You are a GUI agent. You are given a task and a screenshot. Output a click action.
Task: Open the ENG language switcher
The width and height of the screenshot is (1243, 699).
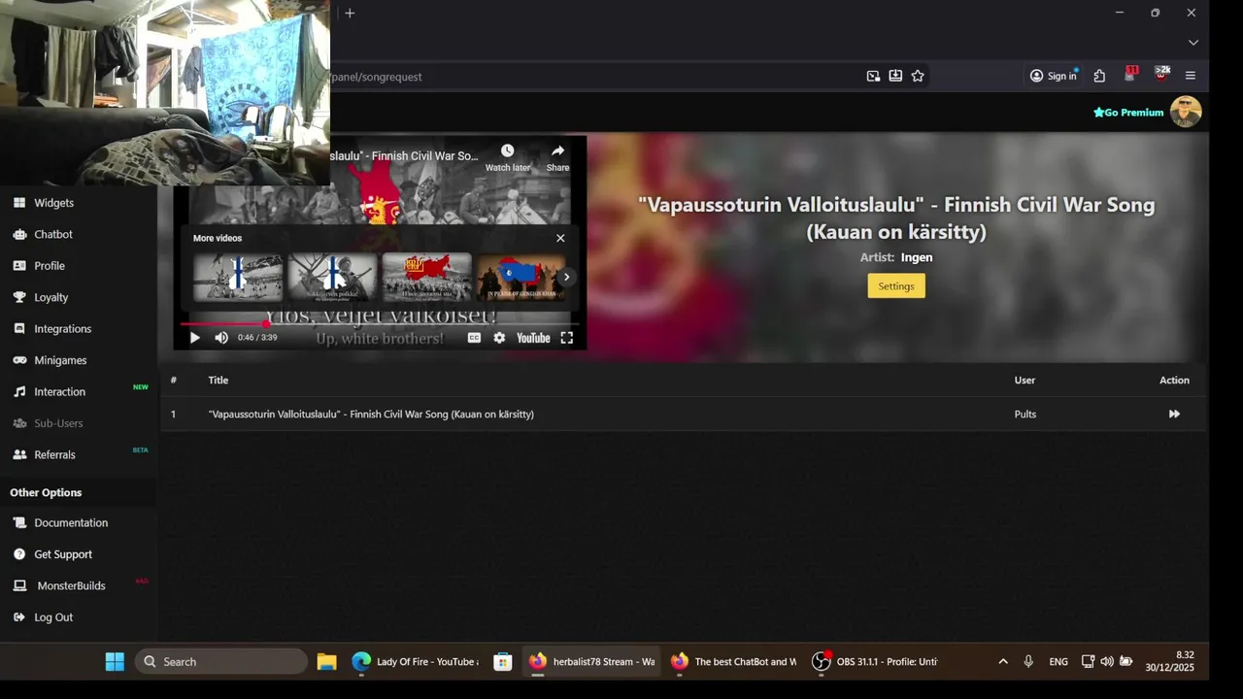(x=1058, y=662)
